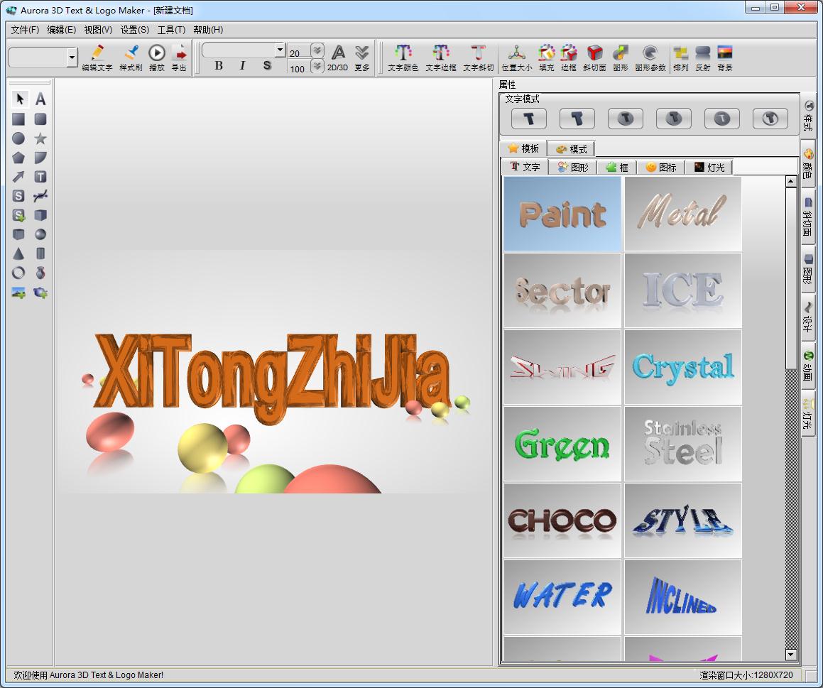The image size is (823, 688).
Task: Toggle bold text formatting
Action: pos(219,66)
